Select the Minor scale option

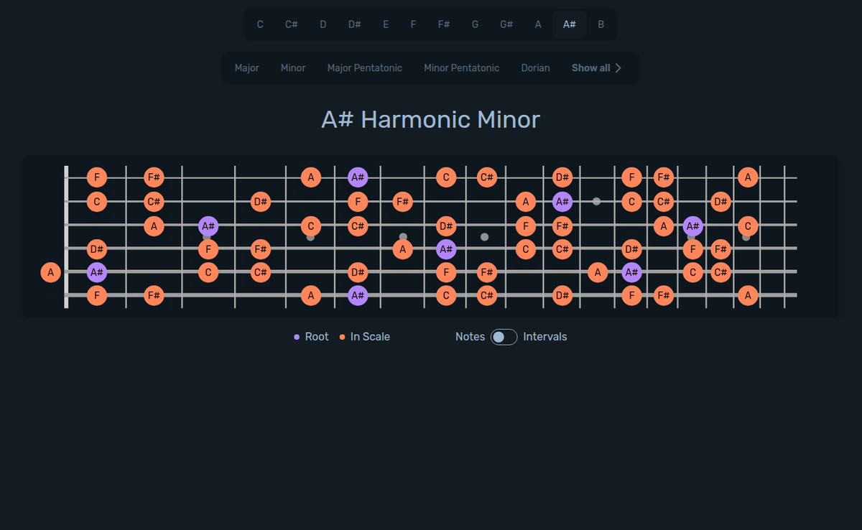pos(292,68)
